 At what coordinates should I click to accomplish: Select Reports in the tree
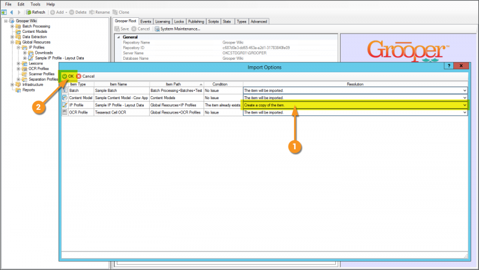[28, 90]
